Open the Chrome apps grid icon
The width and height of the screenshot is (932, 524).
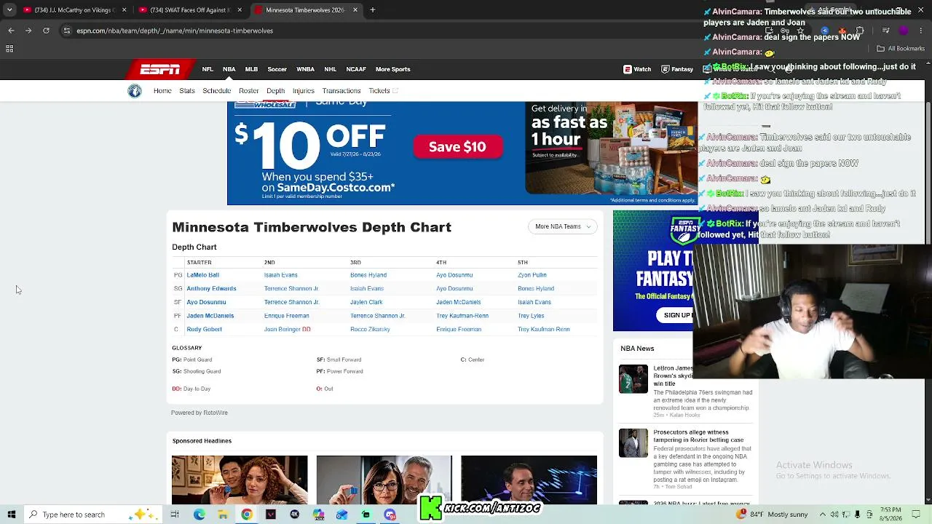pyautogui.click(x=9, y=49)
